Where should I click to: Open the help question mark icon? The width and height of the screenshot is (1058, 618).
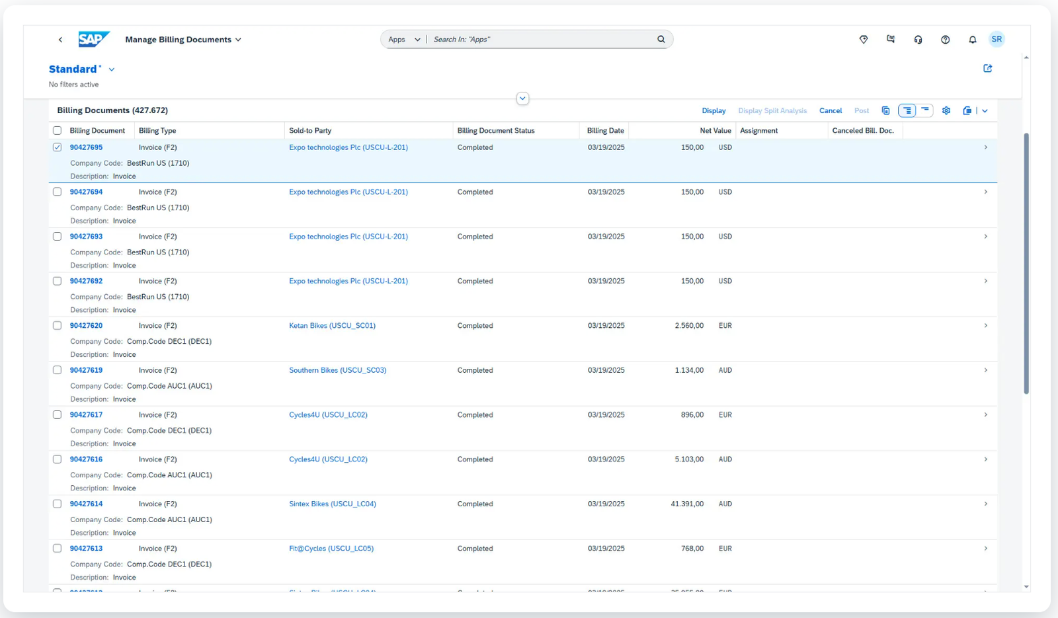(x=945, y=40)
